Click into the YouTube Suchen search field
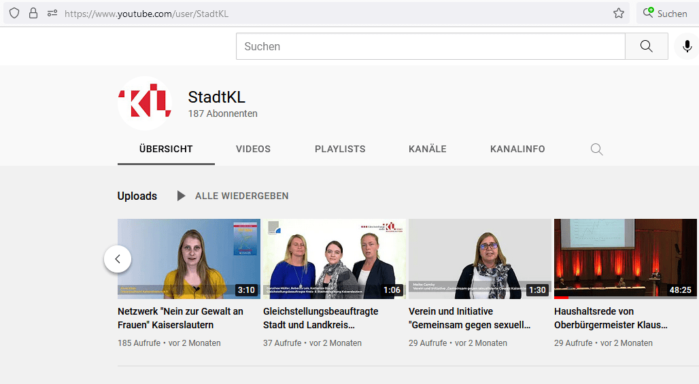 [430, 46]
